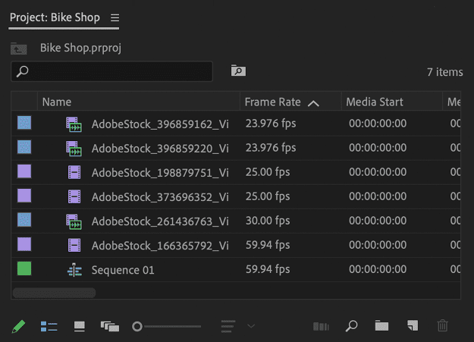
Task: Click the New Item icon
Action: coord(413,325)
